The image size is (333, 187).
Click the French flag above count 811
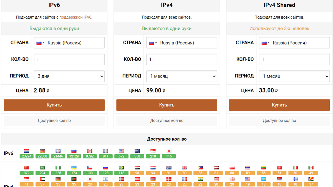[105, 151]
